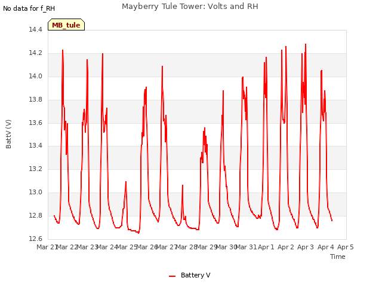
Task: Click the Apr 2 x-axis date label
Action: click(x=286, y=247)
